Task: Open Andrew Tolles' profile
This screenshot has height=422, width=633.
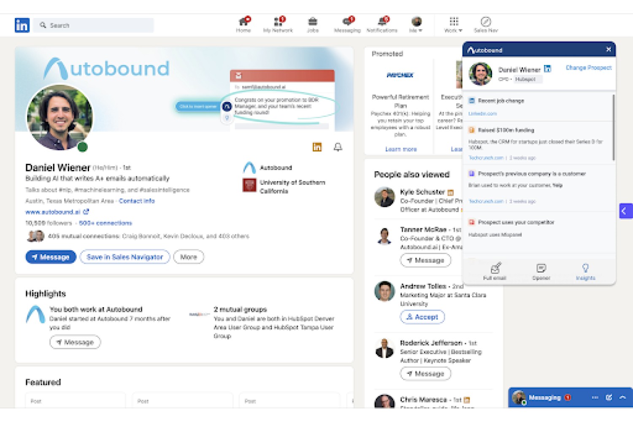Action: [423, 286]
